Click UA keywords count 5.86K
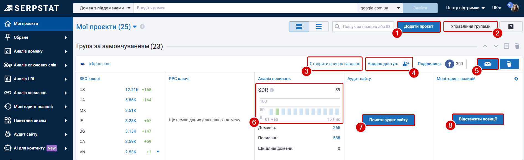524x160 pixels. coord(131,100)
